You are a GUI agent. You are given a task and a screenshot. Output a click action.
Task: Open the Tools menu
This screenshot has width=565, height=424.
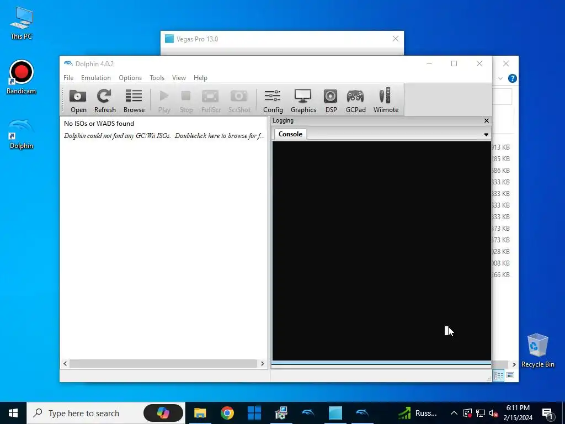coord(157,78)
